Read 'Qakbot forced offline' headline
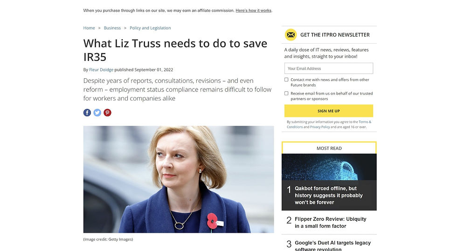The image size is (457, 251). 328,196
